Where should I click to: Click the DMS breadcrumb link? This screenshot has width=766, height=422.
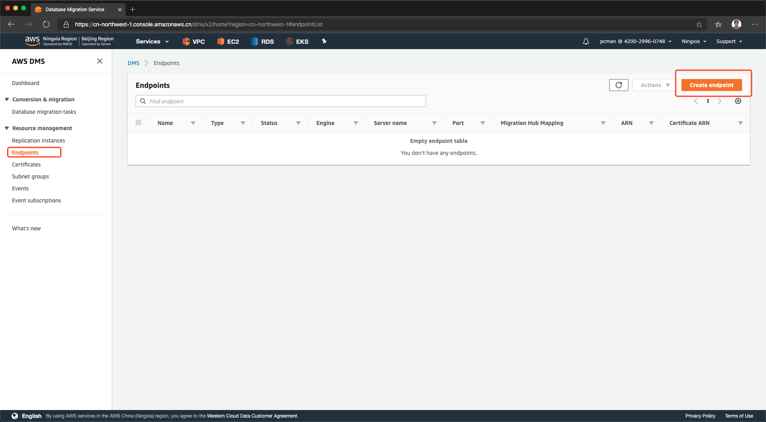tap(133, 63)
